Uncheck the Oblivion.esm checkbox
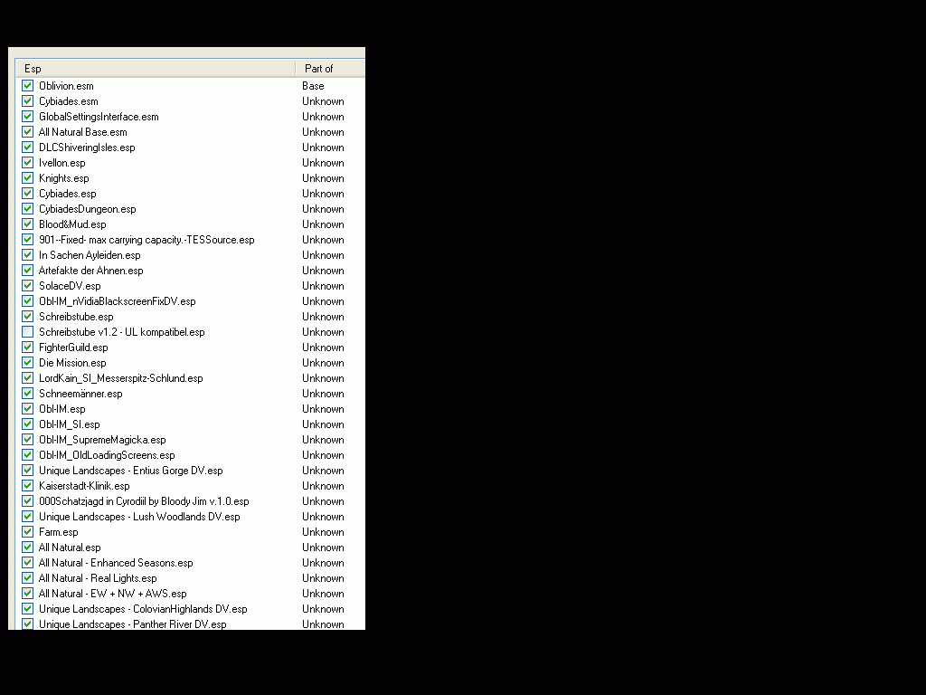The image size is (926, 695). coord(28,86)
